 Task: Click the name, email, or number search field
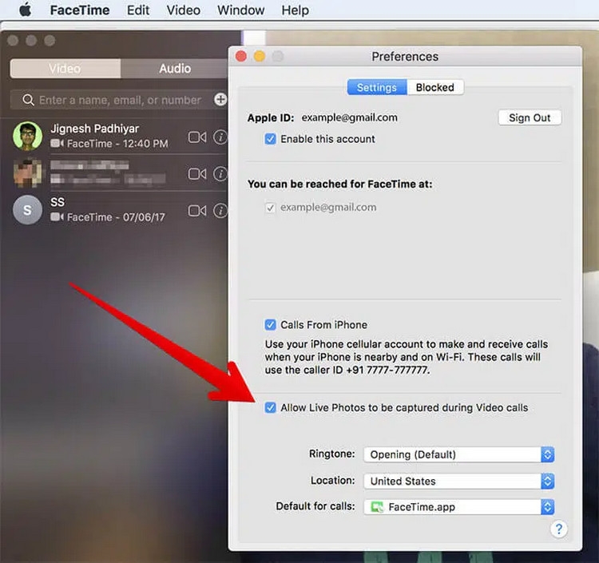[x=120, y=100]
